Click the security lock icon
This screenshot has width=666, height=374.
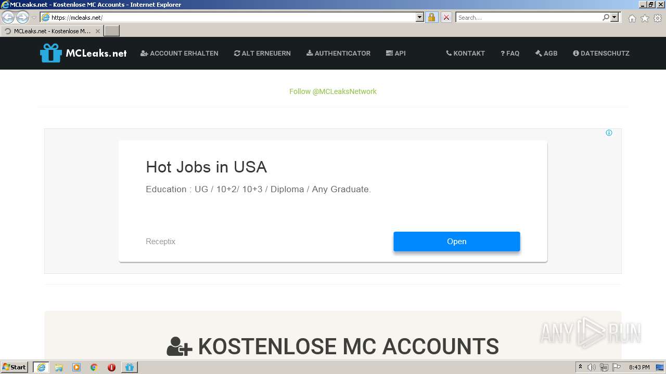(431, 17)
